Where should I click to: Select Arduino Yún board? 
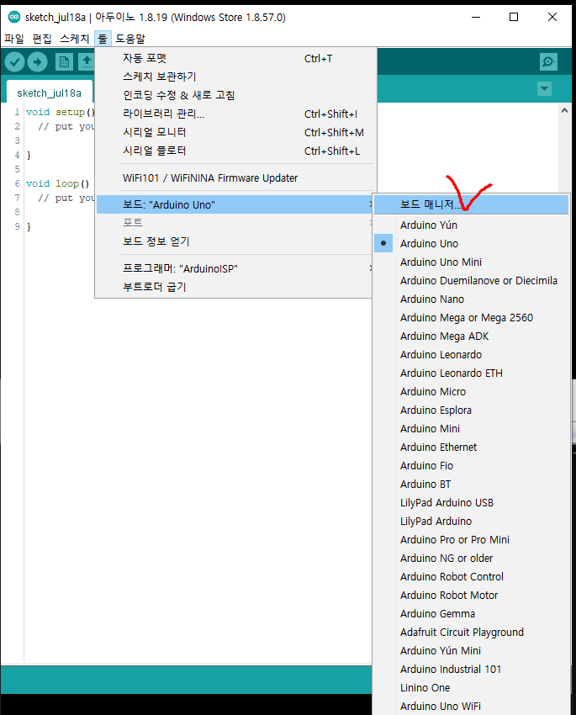pyautogui.click(x=471, y=225)
